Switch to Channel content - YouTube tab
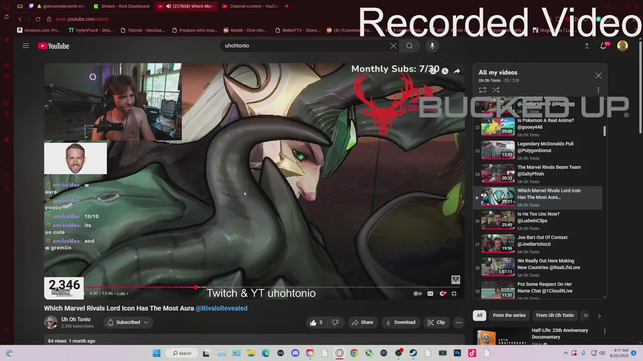 pos(250,7)
